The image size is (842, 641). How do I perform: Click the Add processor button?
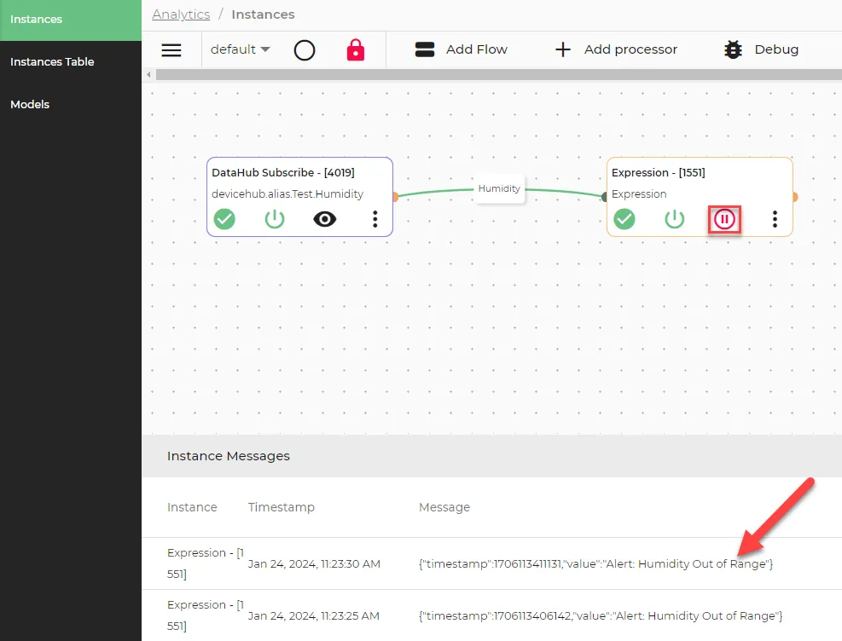(616, 49)
